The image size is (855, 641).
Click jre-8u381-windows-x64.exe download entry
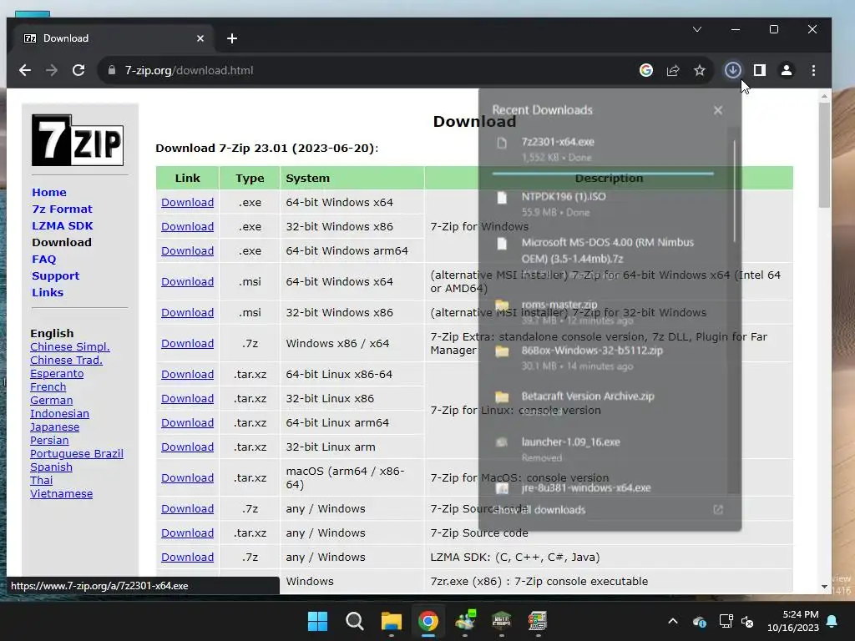click(x=603, y=487)
